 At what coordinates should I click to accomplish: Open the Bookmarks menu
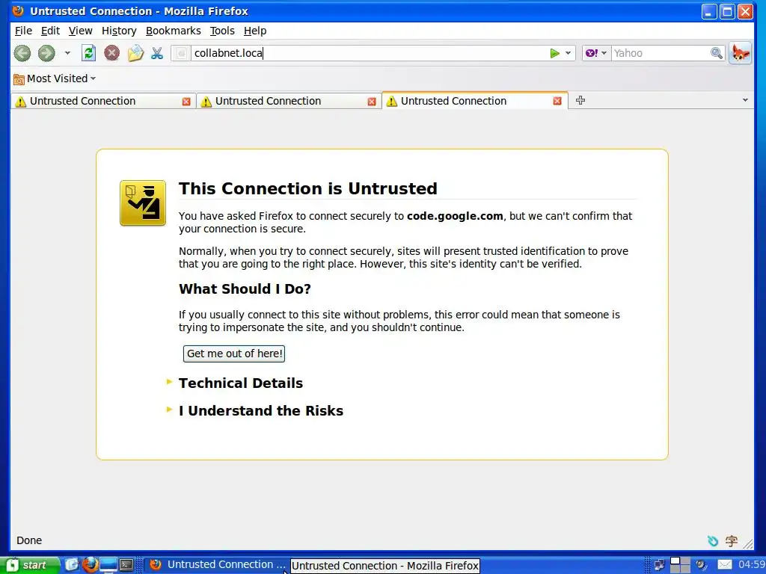173,31
